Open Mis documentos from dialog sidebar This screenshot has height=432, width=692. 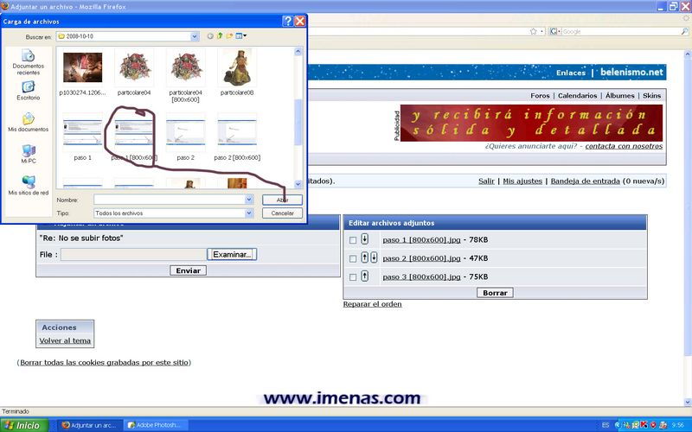[28, 122]
